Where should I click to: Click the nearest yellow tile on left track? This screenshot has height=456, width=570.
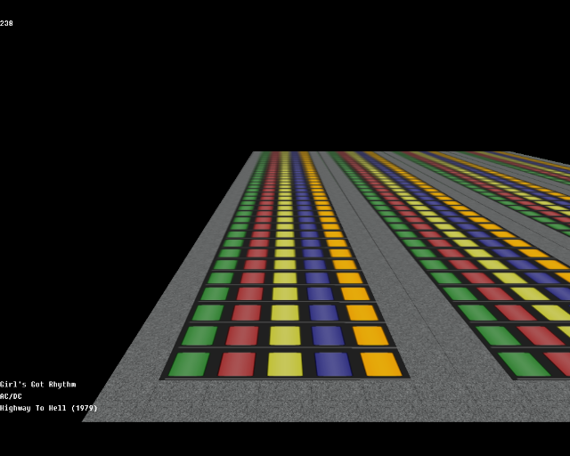tap(285, 364)
